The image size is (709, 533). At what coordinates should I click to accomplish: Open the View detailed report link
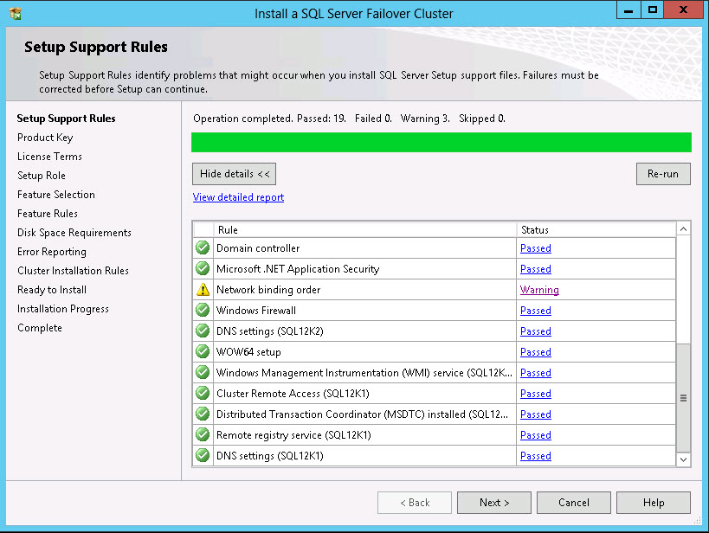coord(237,196)
